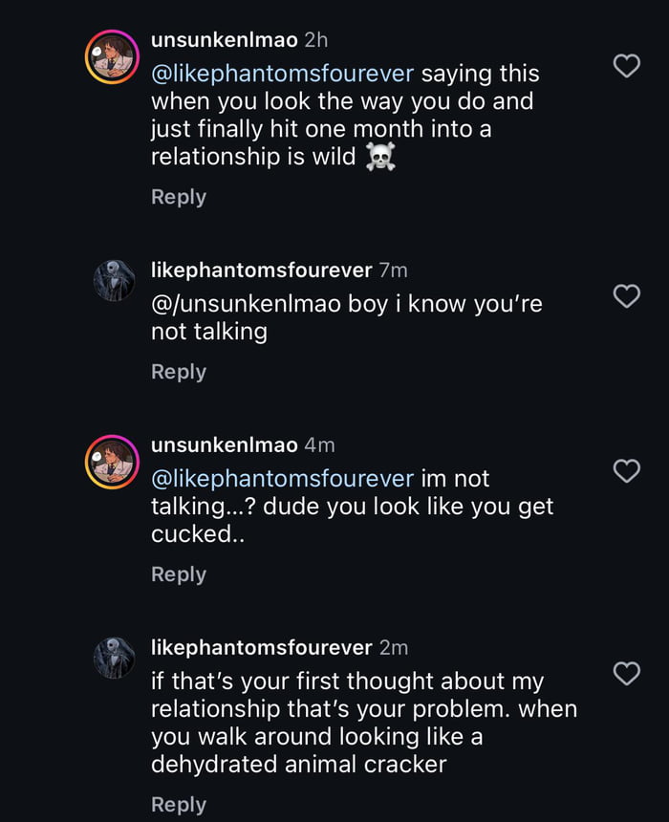Reply to the 'one month into a relationship' comment

tap(179, 197)
